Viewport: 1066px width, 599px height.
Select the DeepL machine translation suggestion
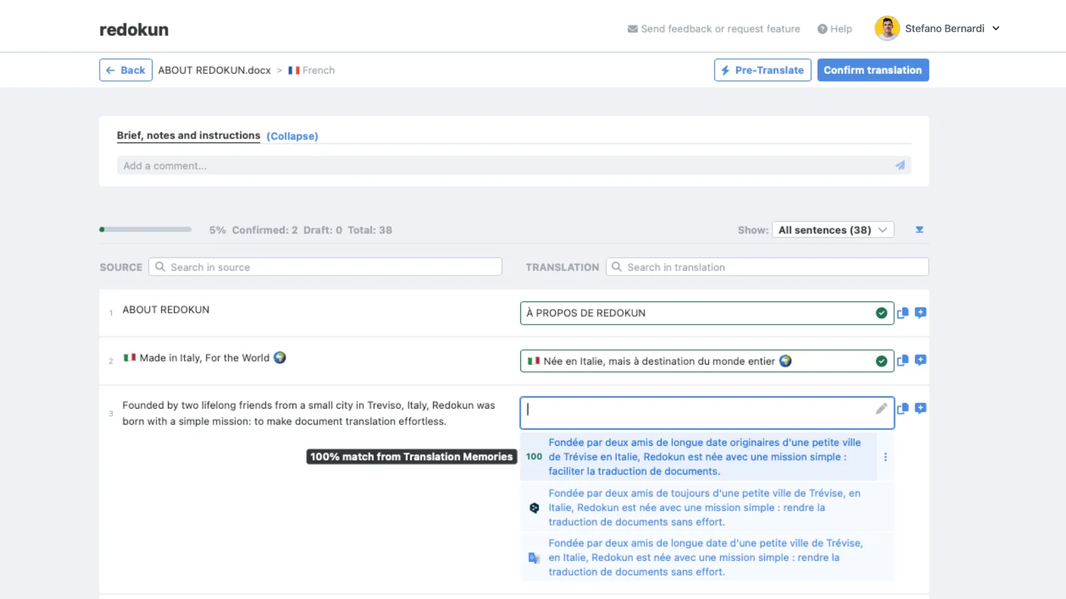pos(704,508)
